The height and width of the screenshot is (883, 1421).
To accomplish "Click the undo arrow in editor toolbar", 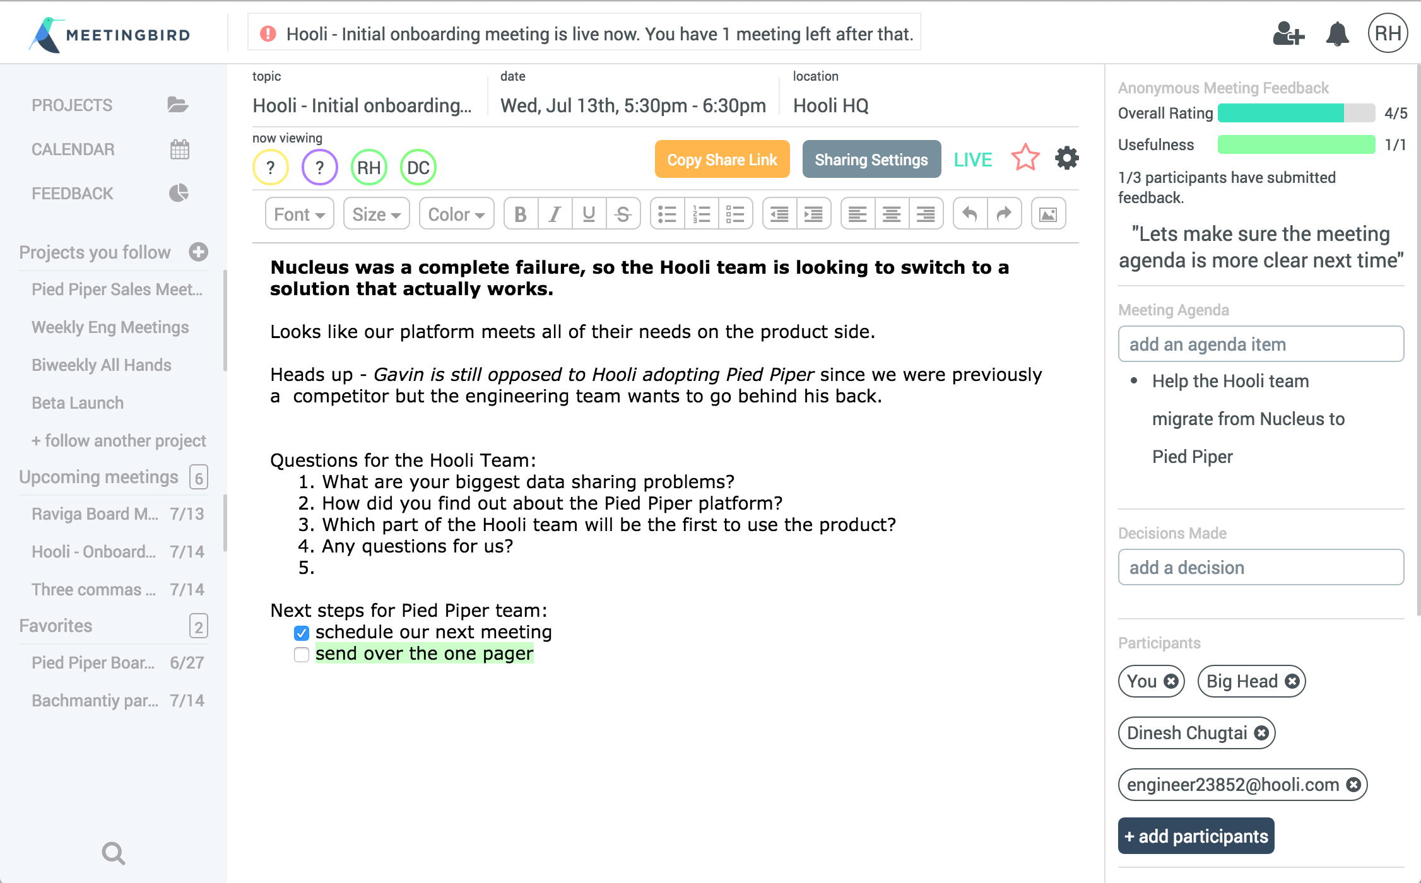I will 970,214.
